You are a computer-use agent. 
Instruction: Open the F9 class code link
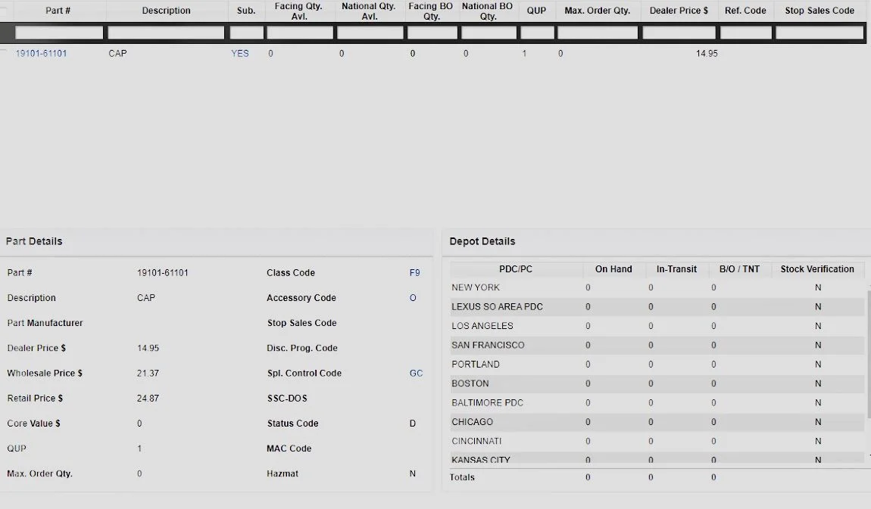coord(414,273)
